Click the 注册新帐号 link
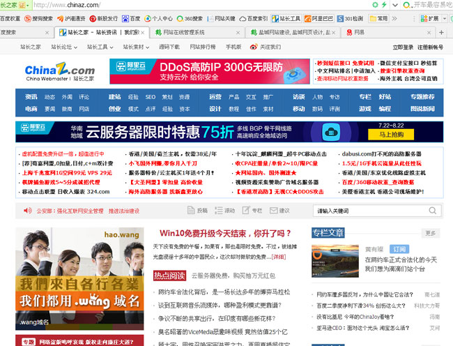The height and width of the screenshot is (346, 453). coord(430,47)
